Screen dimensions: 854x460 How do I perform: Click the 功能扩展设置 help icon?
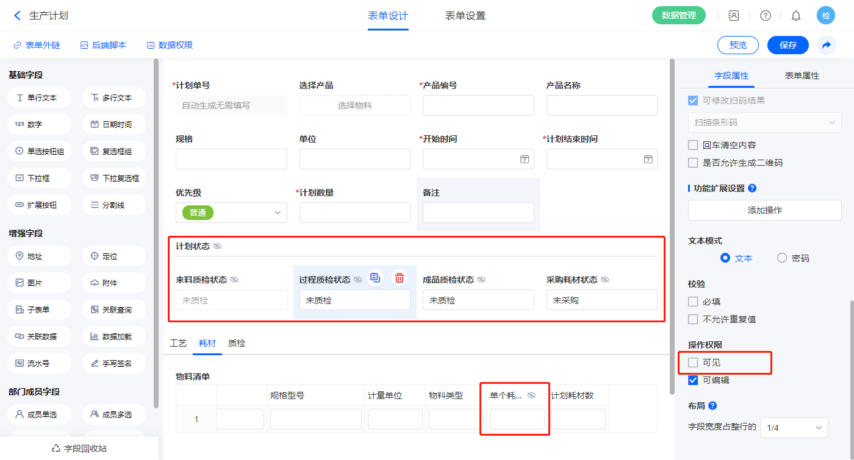tap(752, 188)
